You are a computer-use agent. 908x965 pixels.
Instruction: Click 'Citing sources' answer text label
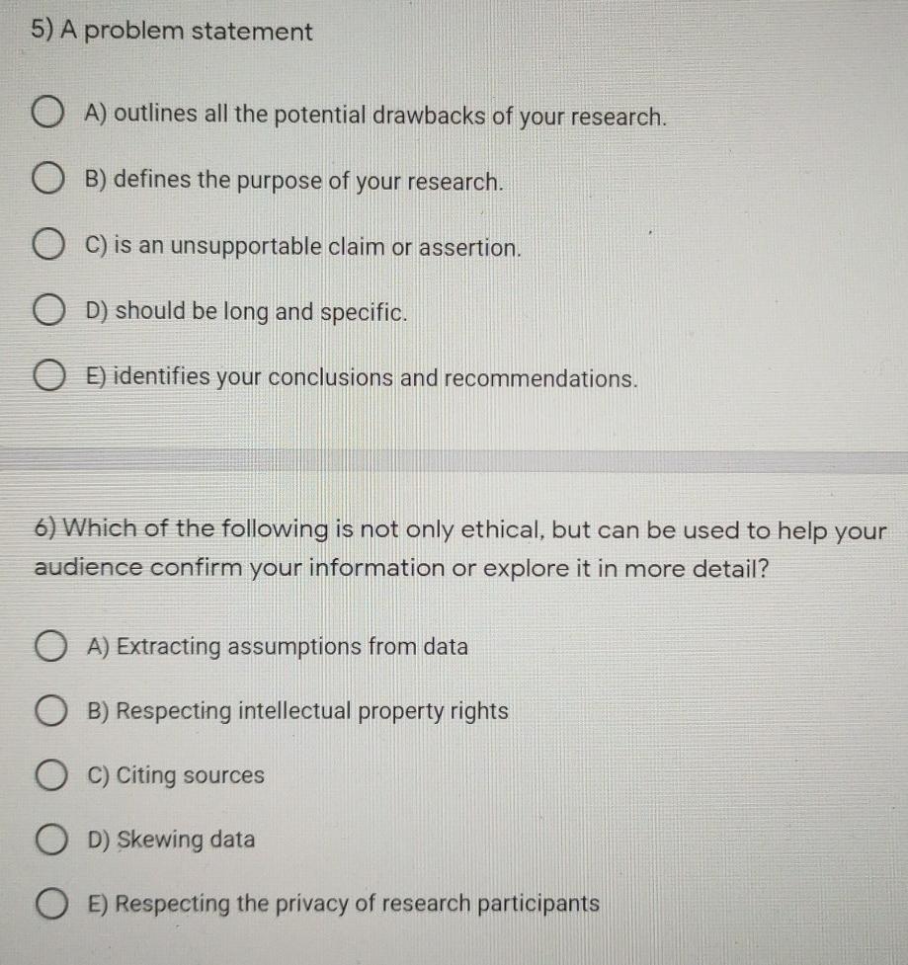click(175, 775)
